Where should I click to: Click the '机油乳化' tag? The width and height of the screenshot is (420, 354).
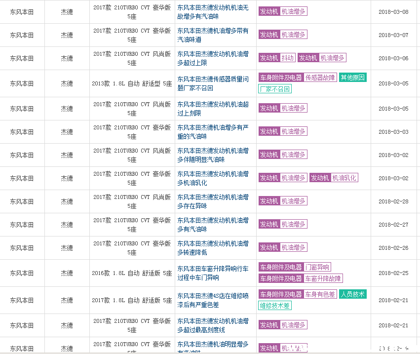344,178
